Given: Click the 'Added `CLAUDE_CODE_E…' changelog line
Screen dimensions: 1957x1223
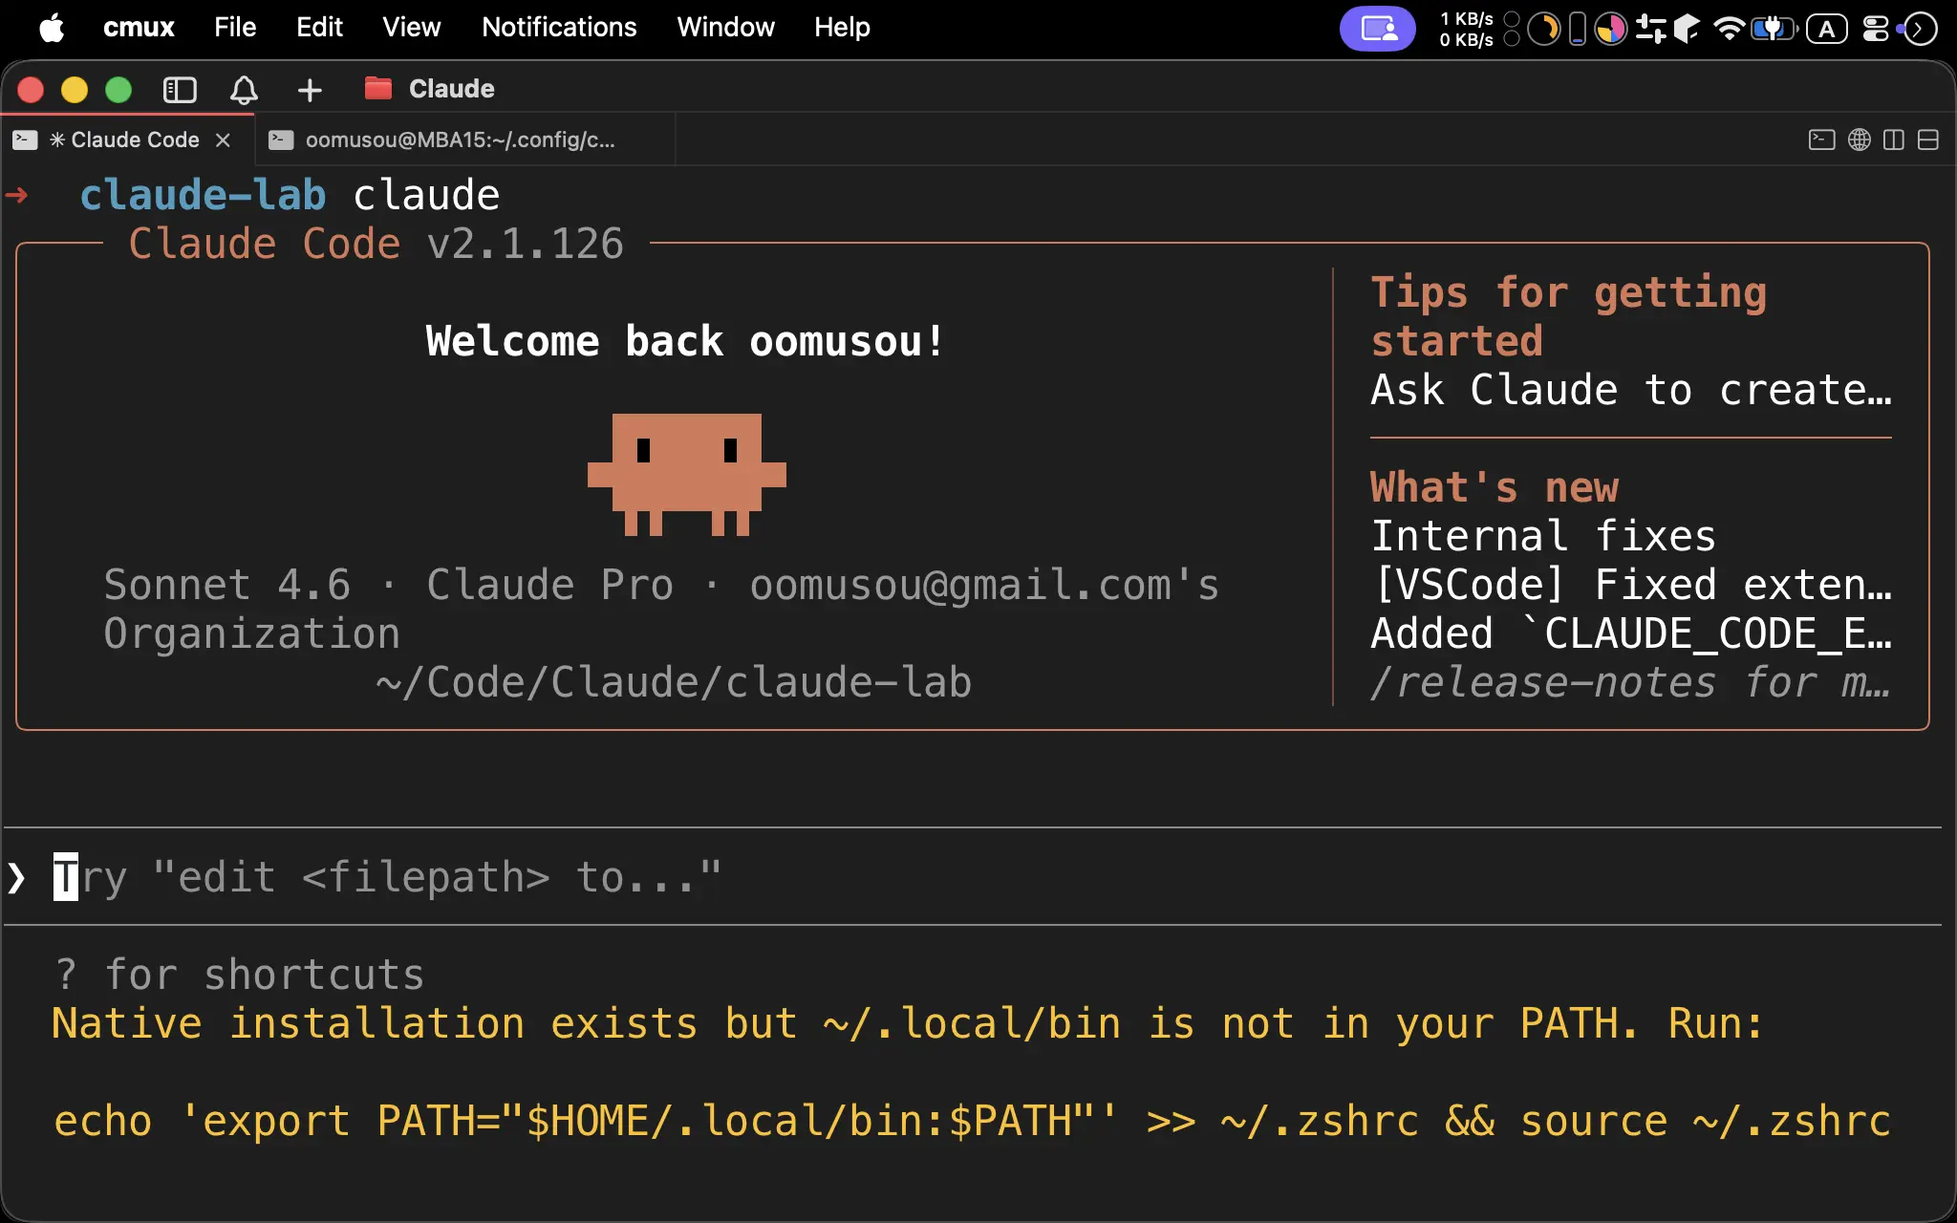Looking at the screenshot, I should coord(1631,633).
